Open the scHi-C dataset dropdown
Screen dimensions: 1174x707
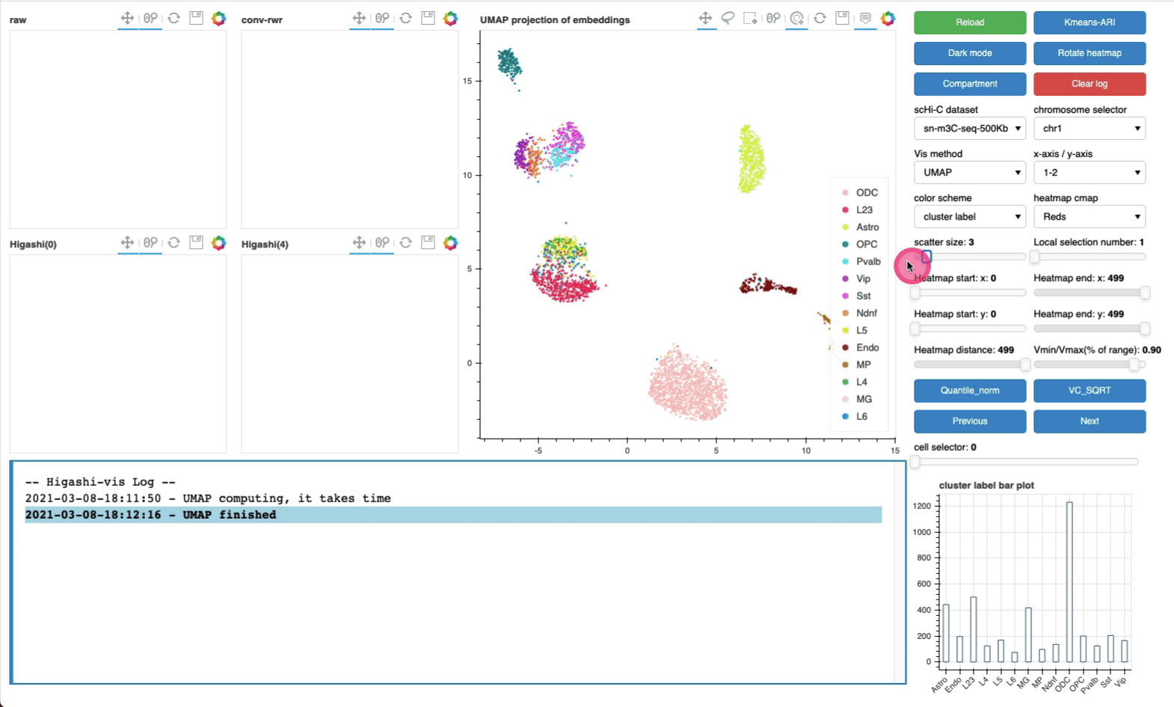pos(969,129)
